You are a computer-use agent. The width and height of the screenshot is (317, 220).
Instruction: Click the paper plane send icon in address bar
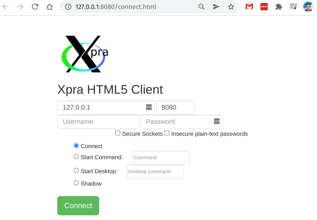[216, 7]
